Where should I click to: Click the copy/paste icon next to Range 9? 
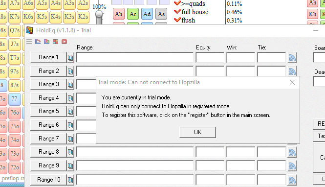click(70, 166)
